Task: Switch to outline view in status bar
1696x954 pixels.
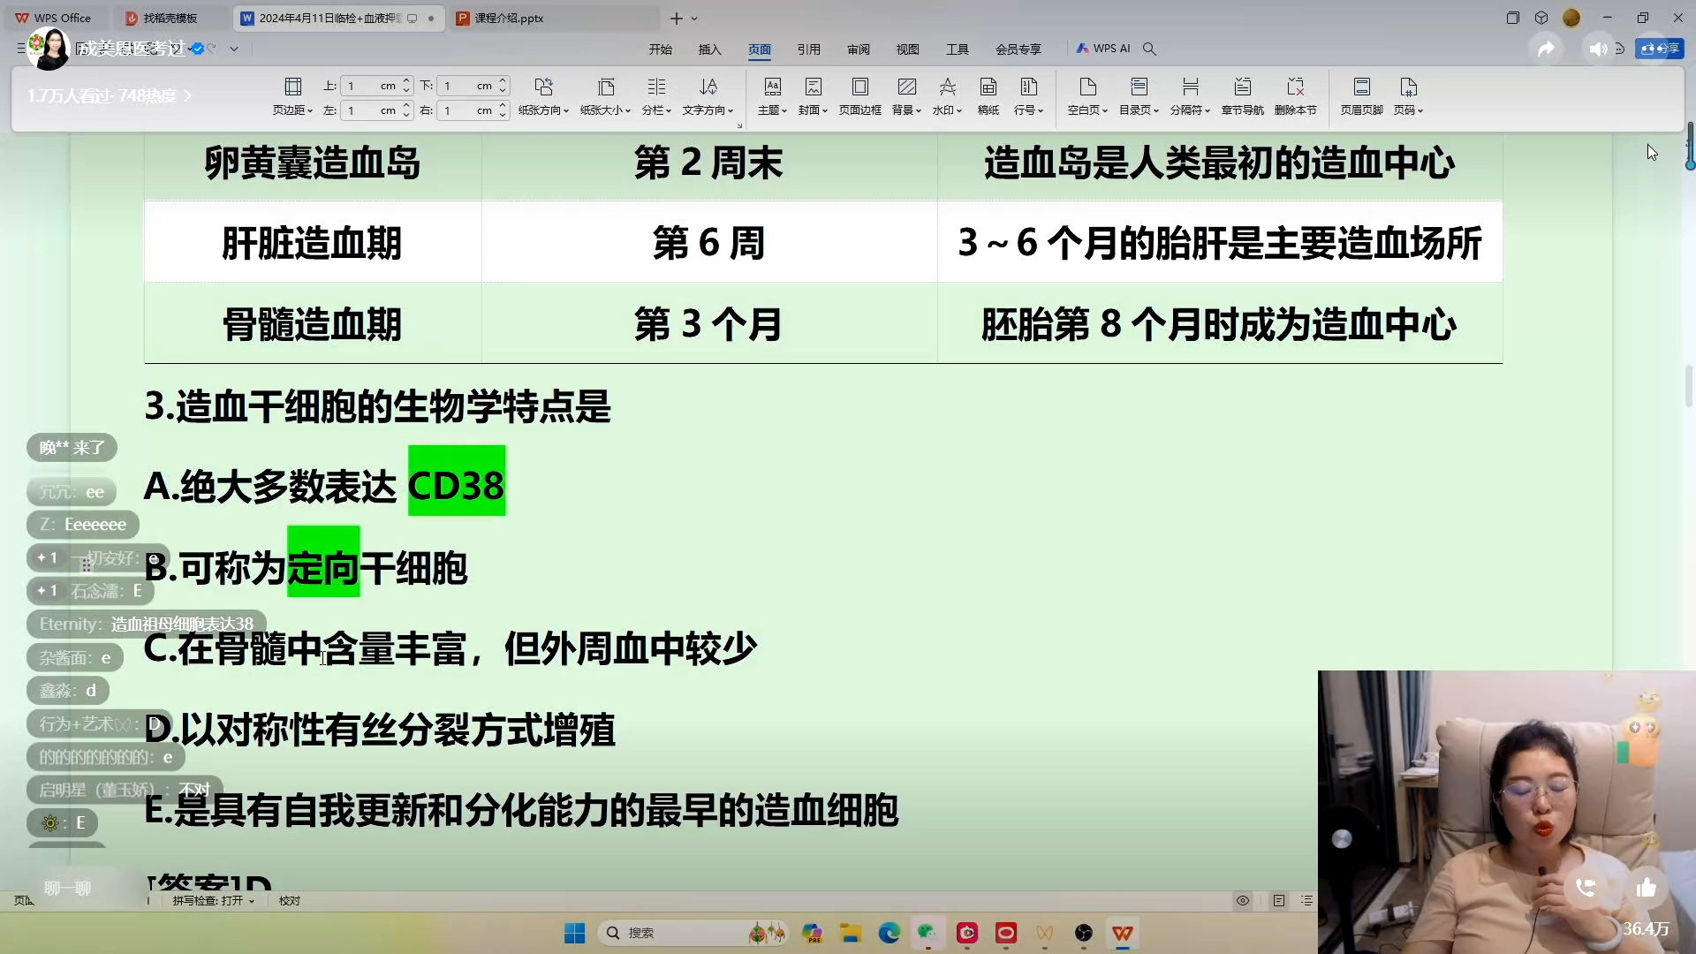Action: tap(1306, 901)
